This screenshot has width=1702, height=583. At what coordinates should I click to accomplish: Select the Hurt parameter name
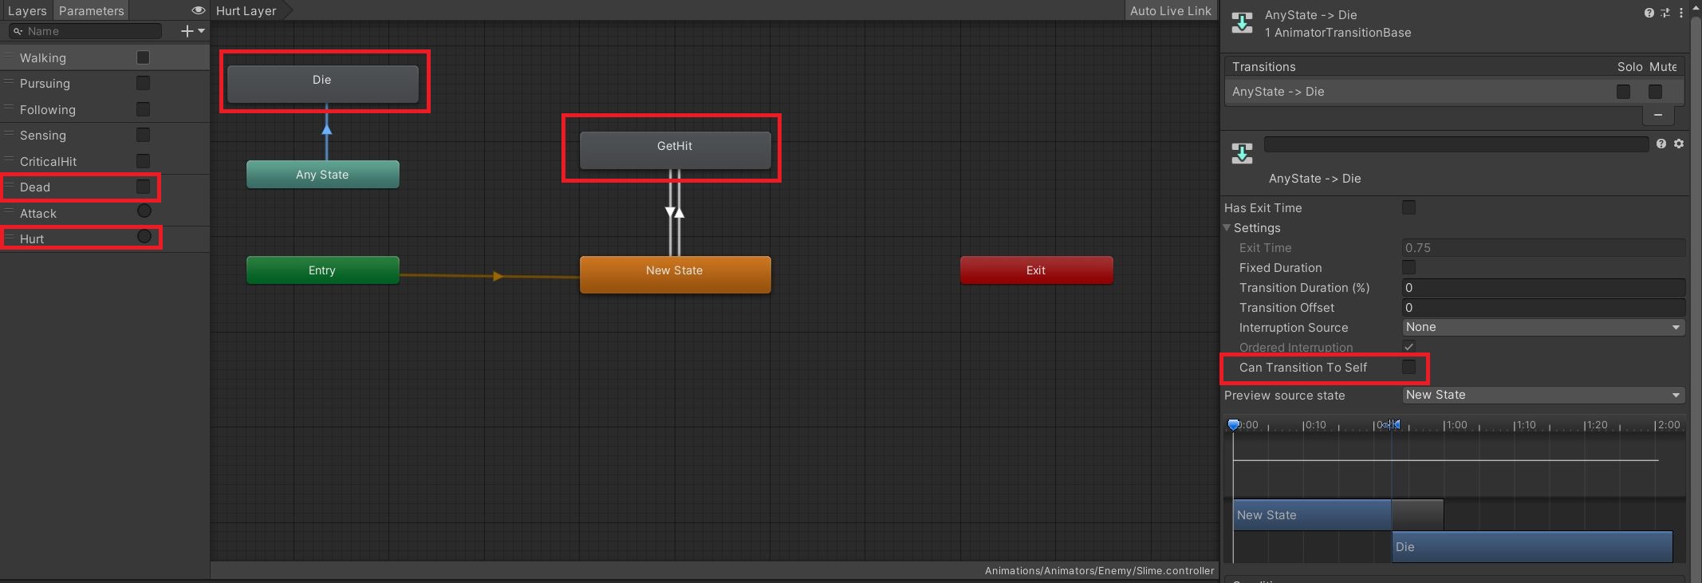[32, 239]
